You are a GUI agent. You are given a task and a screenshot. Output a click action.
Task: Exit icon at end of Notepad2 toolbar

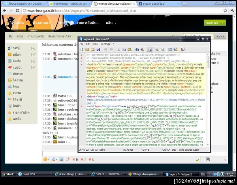pyautogui.click(x=183, y=49)
